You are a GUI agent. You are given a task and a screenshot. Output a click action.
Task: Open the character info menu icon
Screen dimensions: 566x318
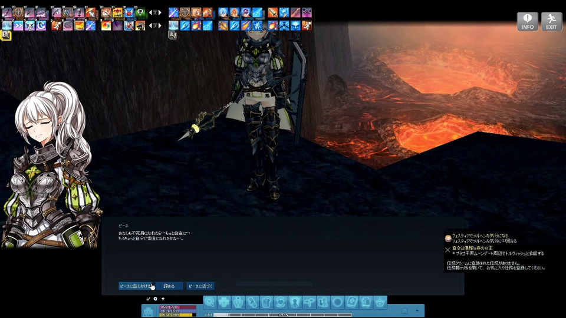pos(238,302)
